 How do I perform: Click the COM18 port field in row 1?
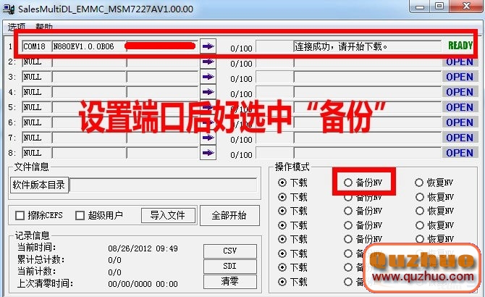coord(36,46)
